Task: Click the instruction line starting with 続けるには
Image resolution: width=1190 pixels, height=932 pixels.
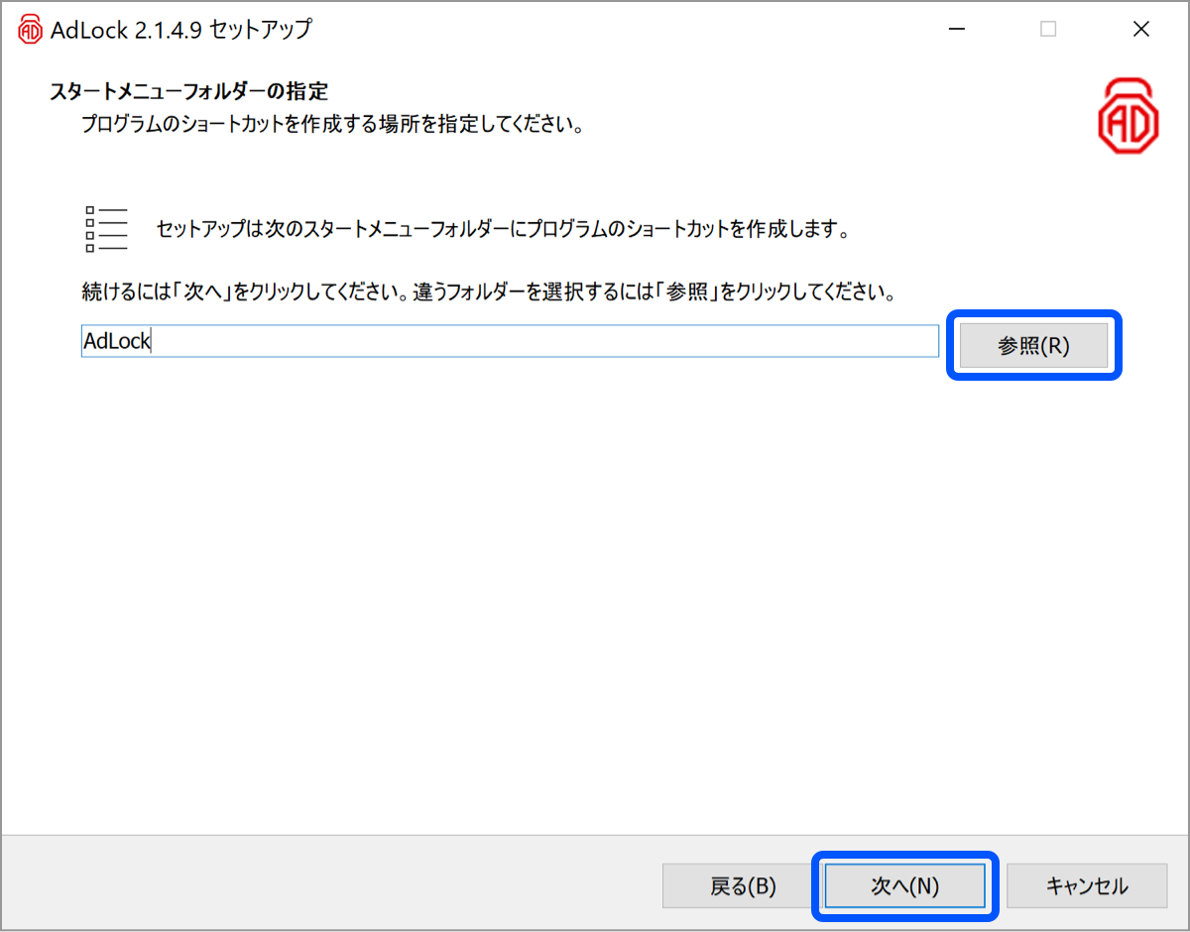Action: tap(488, 293)
